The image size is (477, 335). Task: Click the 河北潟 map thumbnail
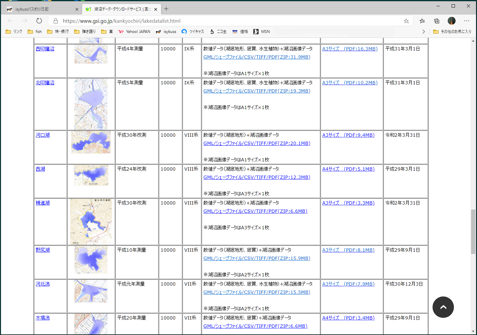click(91, 291)
